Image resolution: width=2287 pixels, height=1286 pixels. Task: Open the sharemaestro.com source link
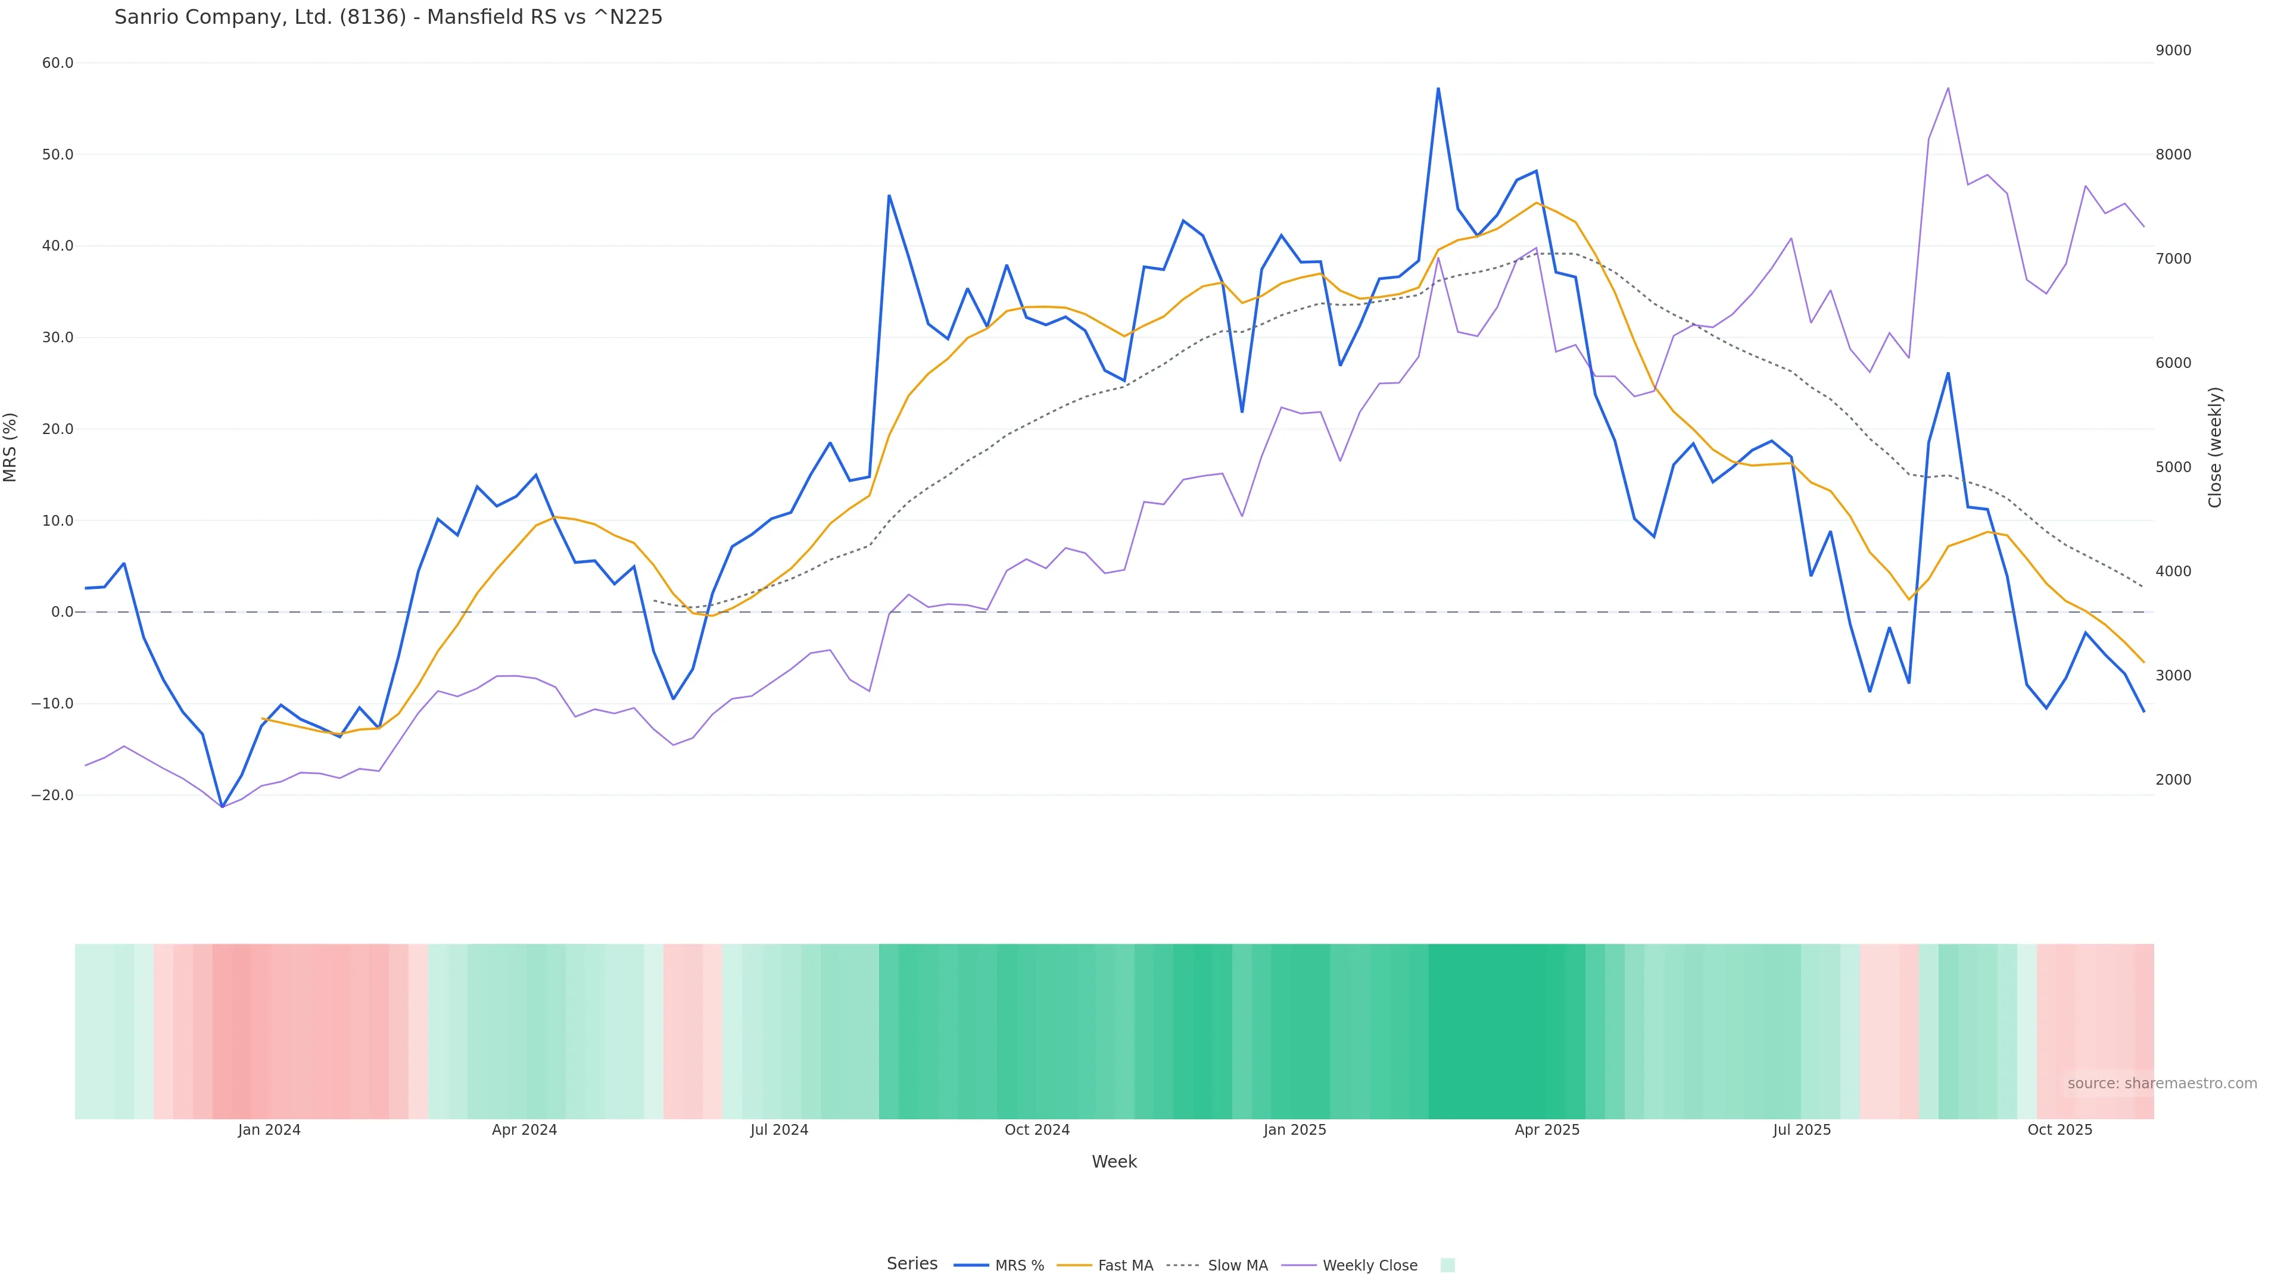(x=2162, y=1084)
